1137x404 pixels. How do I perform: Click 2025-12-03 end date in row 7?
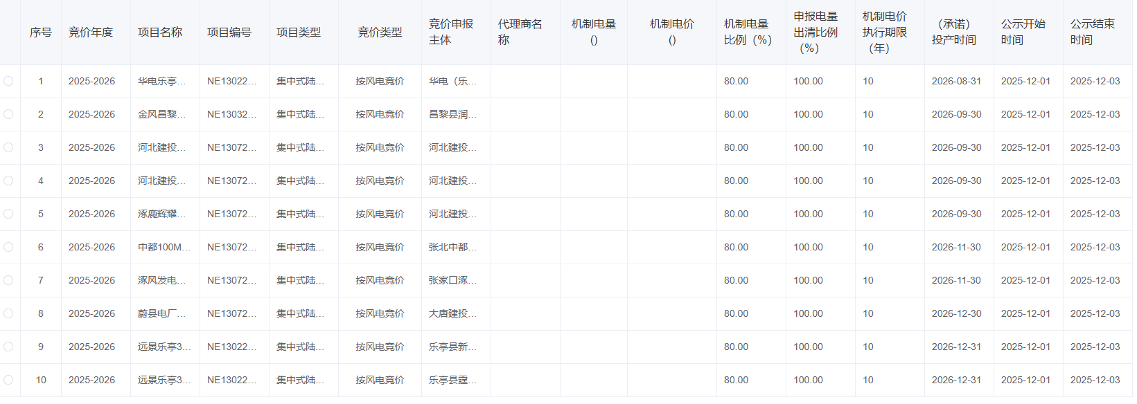point(1095,280)
